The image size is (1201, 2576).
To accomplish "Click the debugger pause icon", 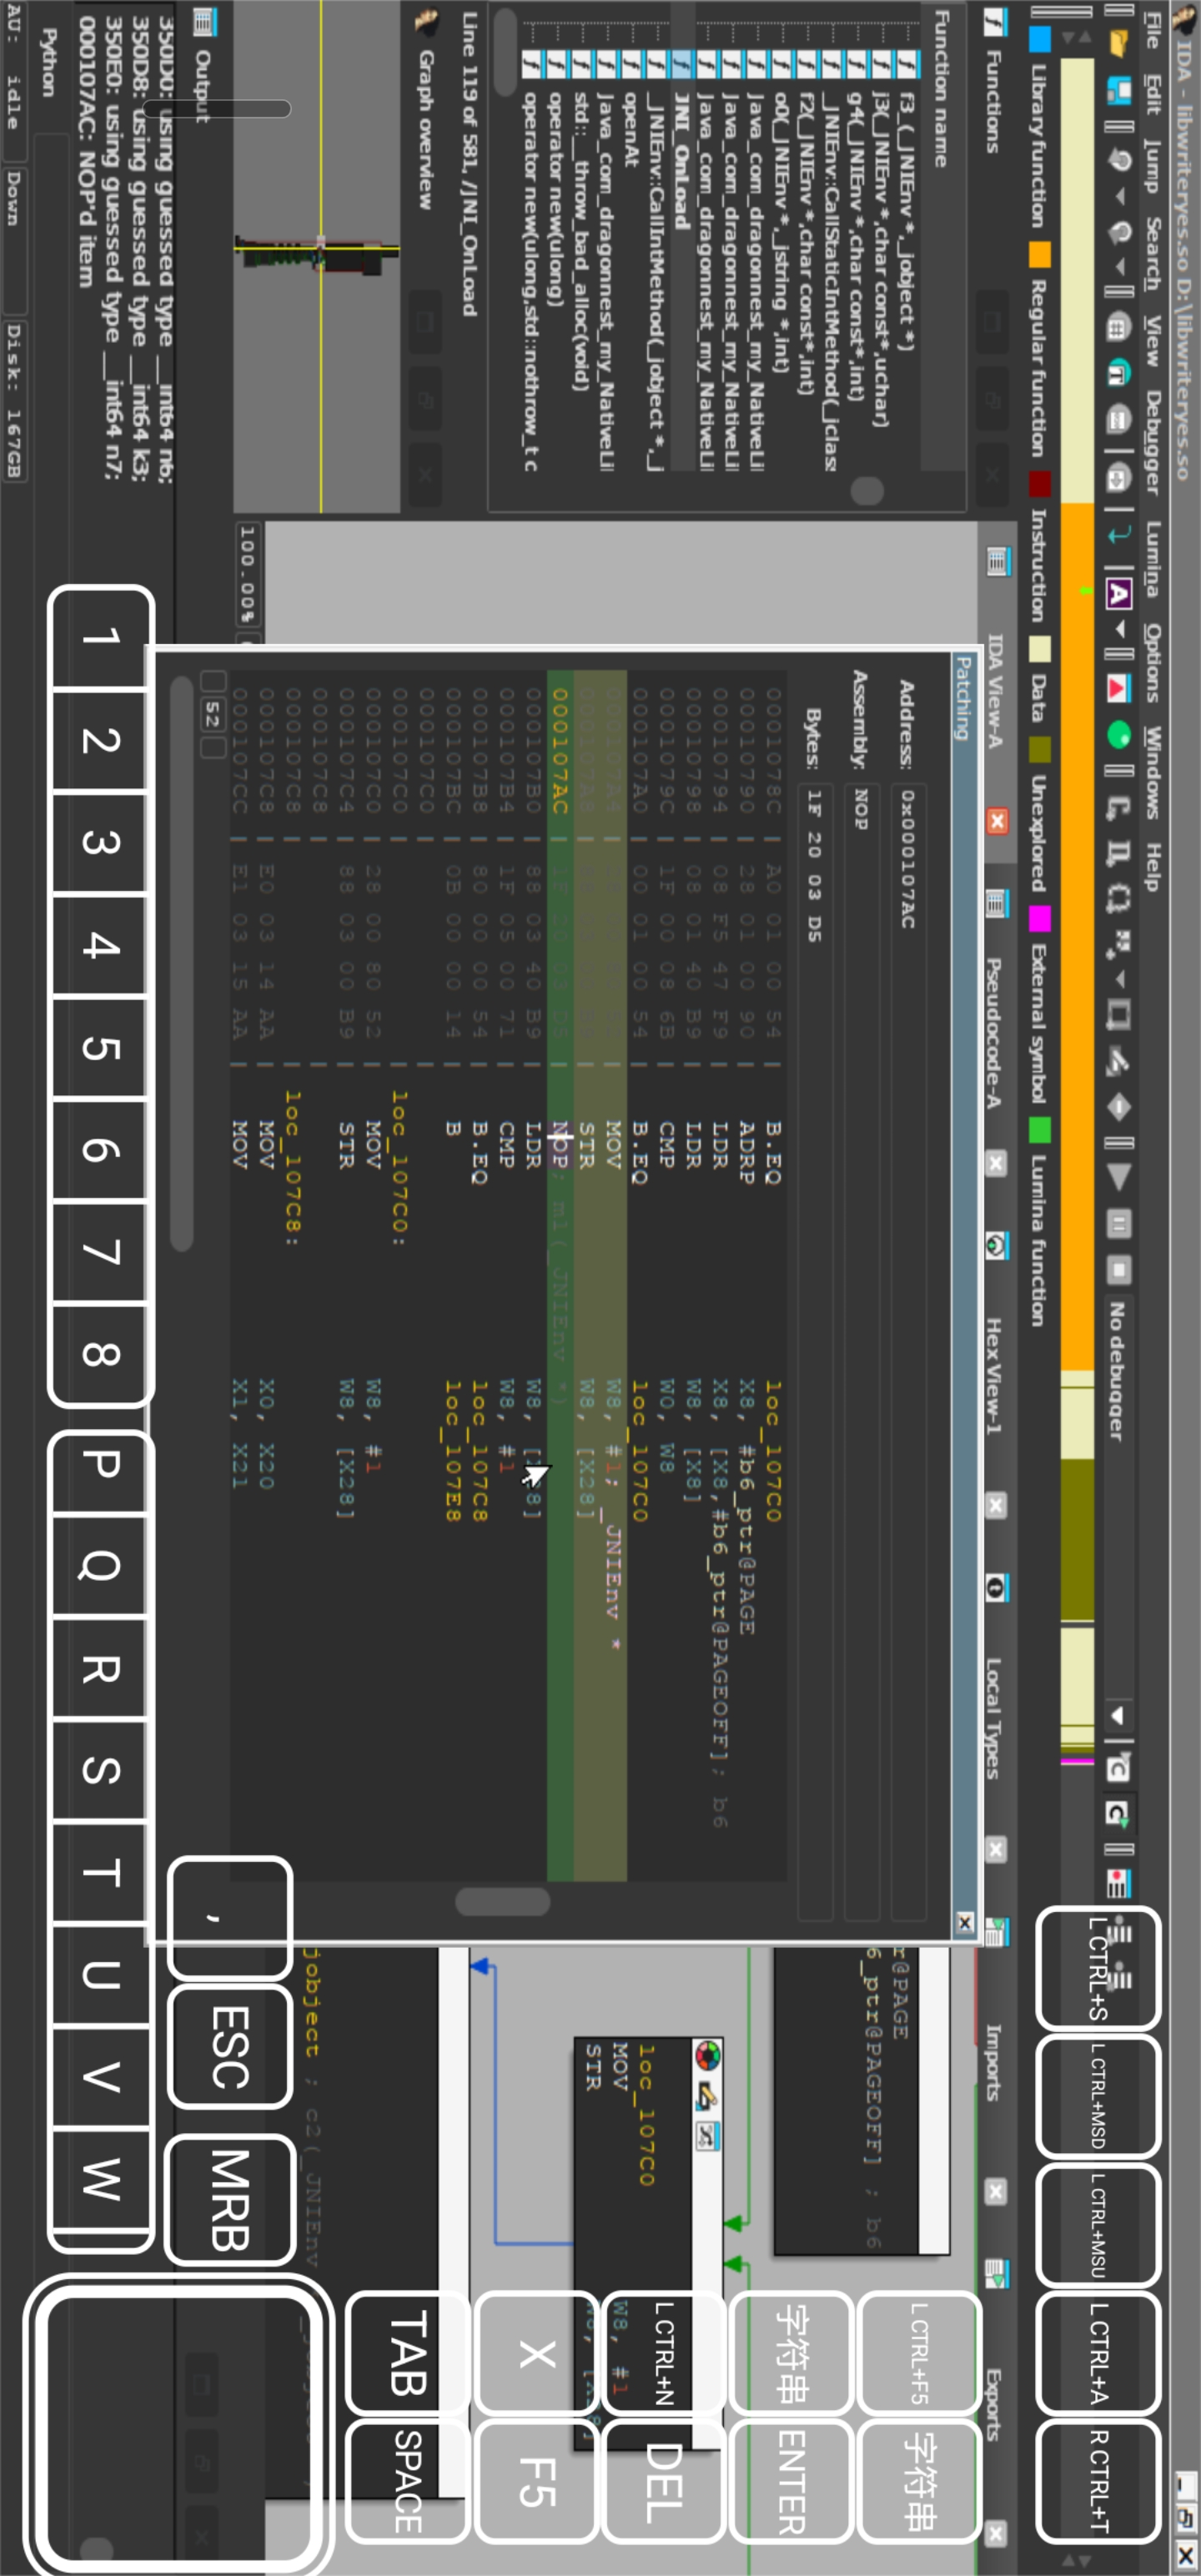I will coord(1118,1223).
